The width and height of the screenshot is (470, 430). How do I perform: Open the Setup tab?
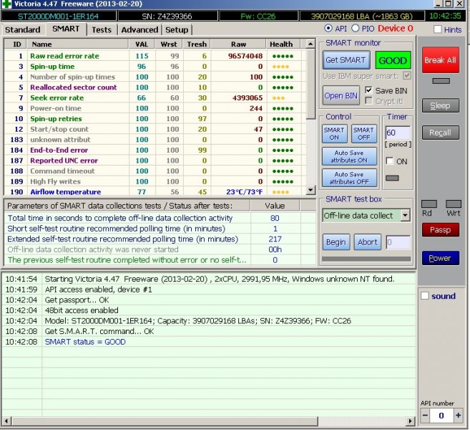tap(177, 29)
